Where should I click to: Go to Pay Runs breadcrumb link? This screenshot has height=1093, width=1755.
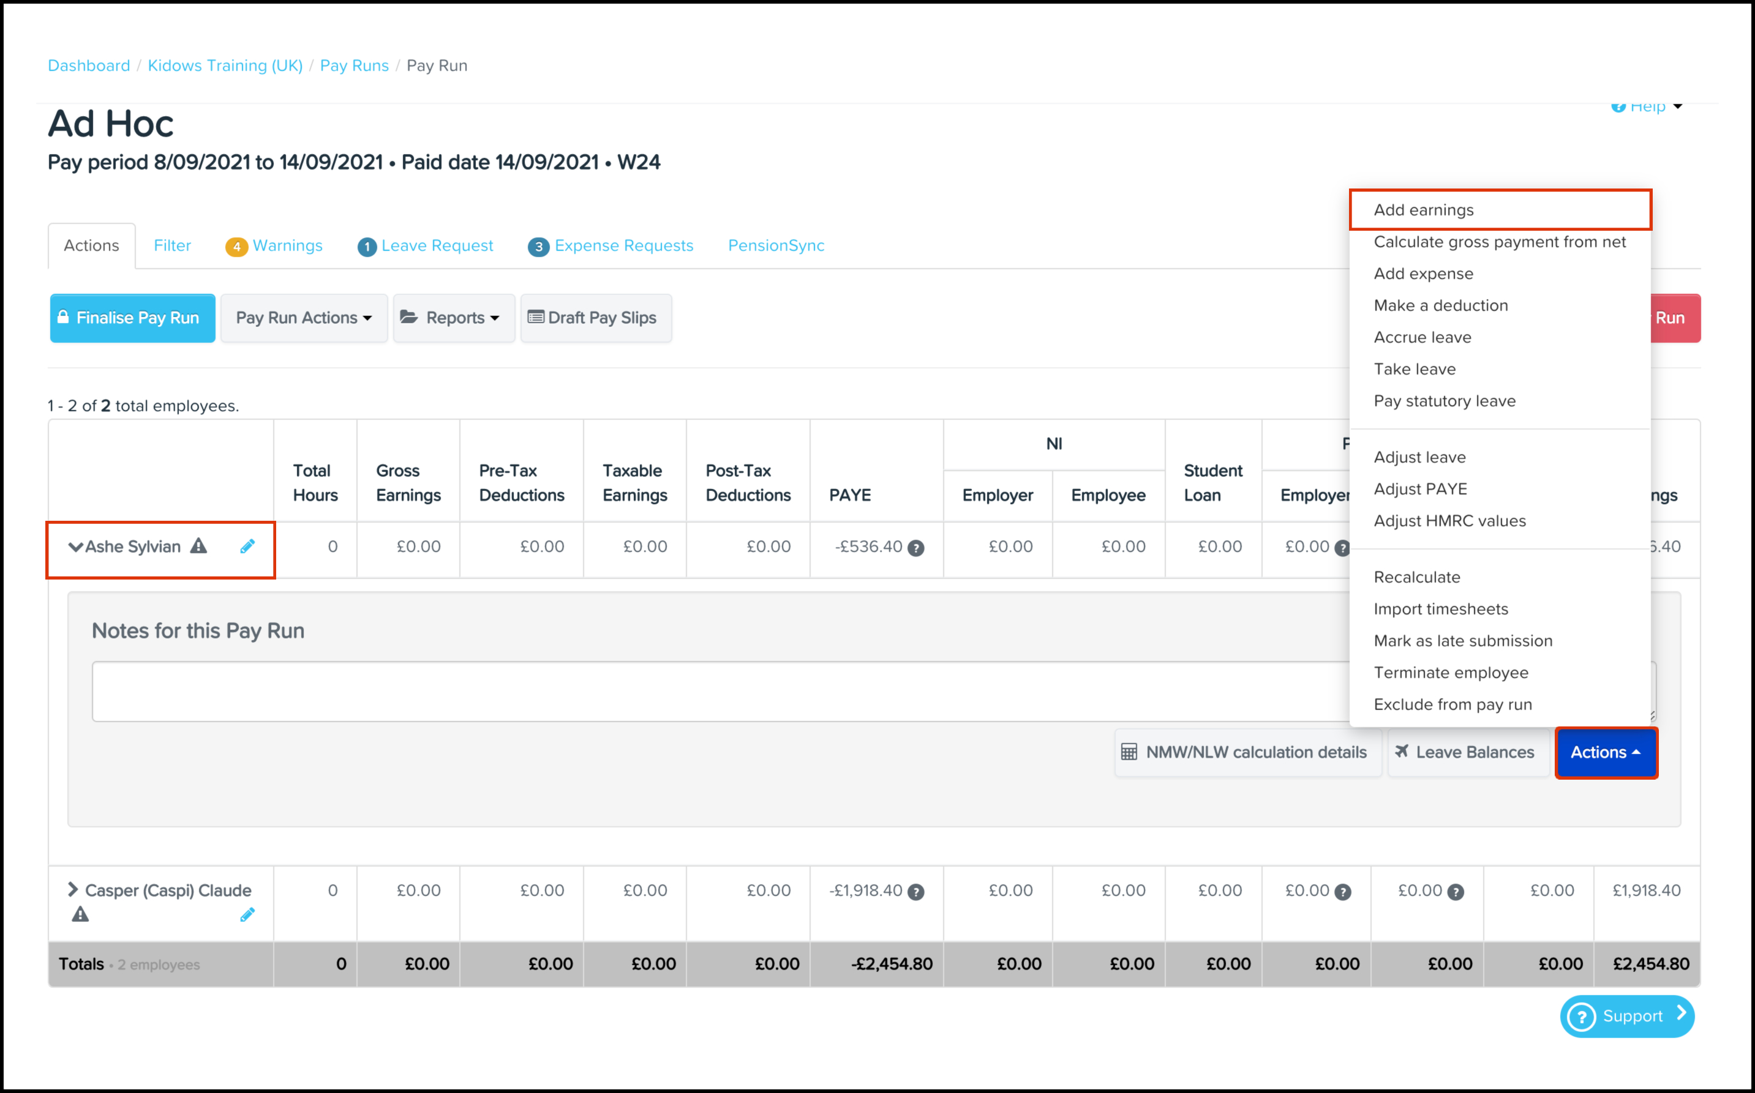pos(353,65)
